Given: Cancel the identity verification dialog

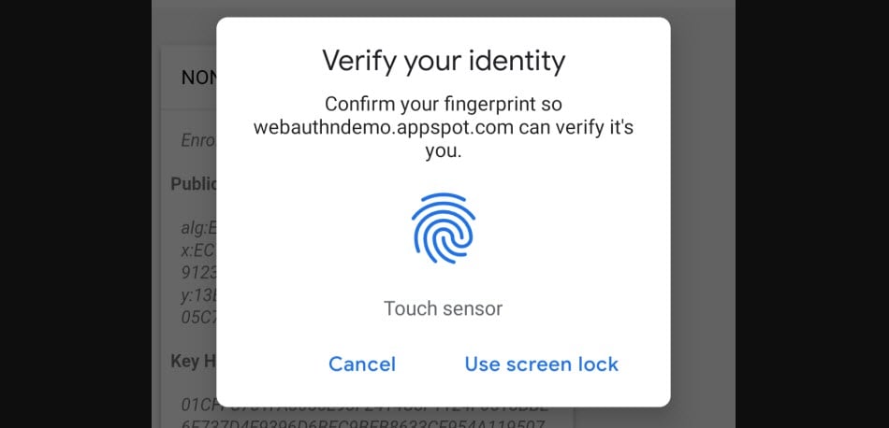Looking at the screenshot, I should [x=362, y=364].
